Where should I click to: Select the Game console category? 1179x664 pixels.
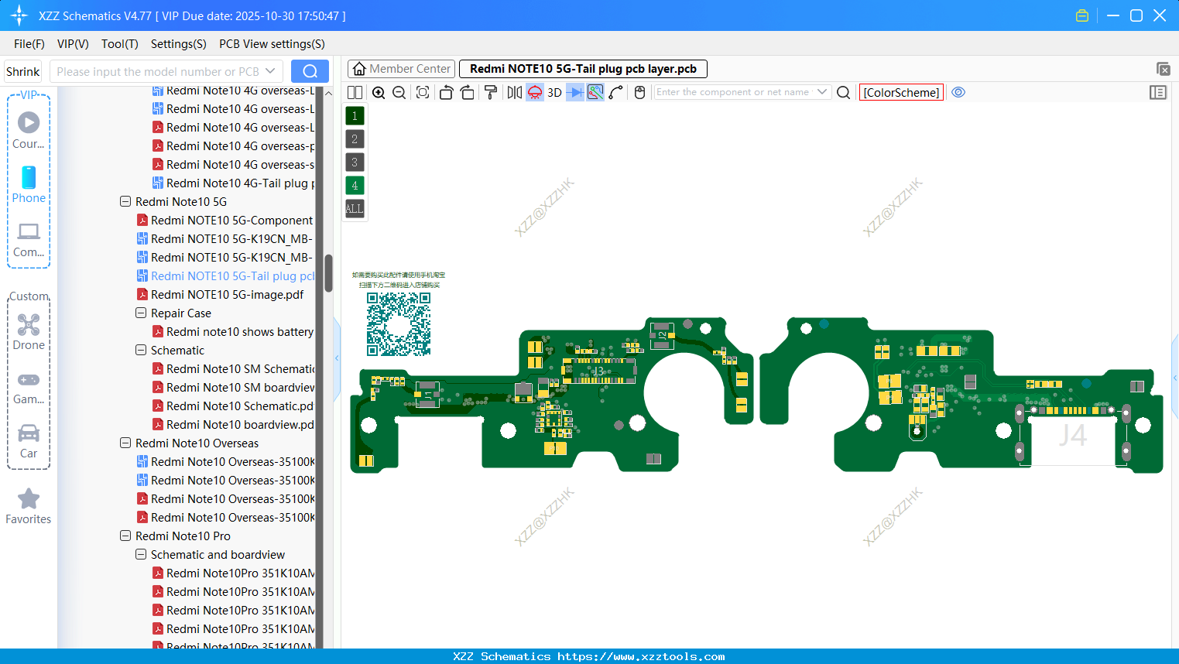tap(29, 387)
